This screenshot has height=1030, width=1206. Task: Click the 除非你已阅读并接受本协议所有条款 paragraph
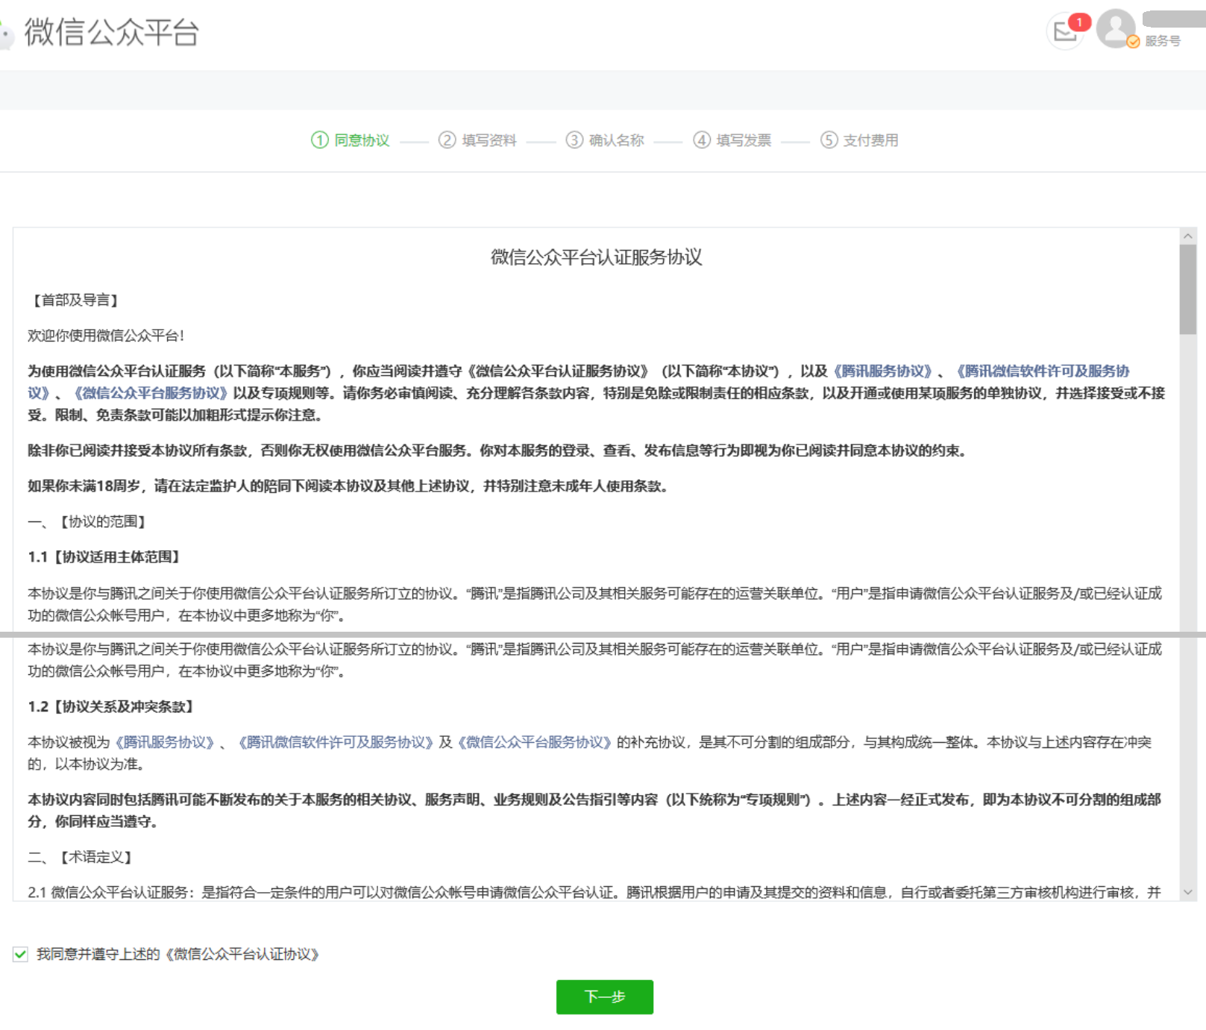point(497,450)
